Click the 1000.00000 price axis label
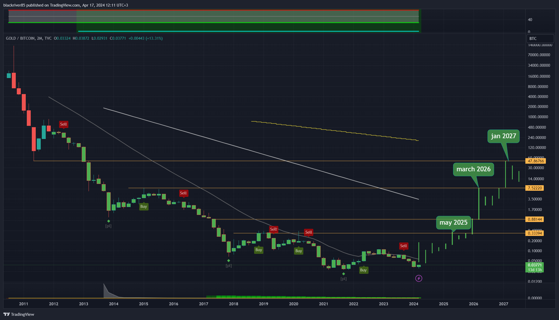This screenshot has height=320, width=559. [x=538, y=117]
